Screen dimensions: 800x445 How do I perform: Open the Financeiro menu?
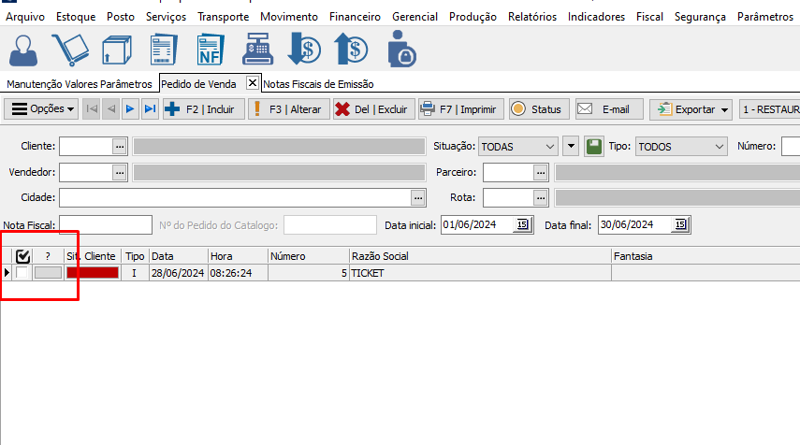pyautogui.click(x=355, y=17)
